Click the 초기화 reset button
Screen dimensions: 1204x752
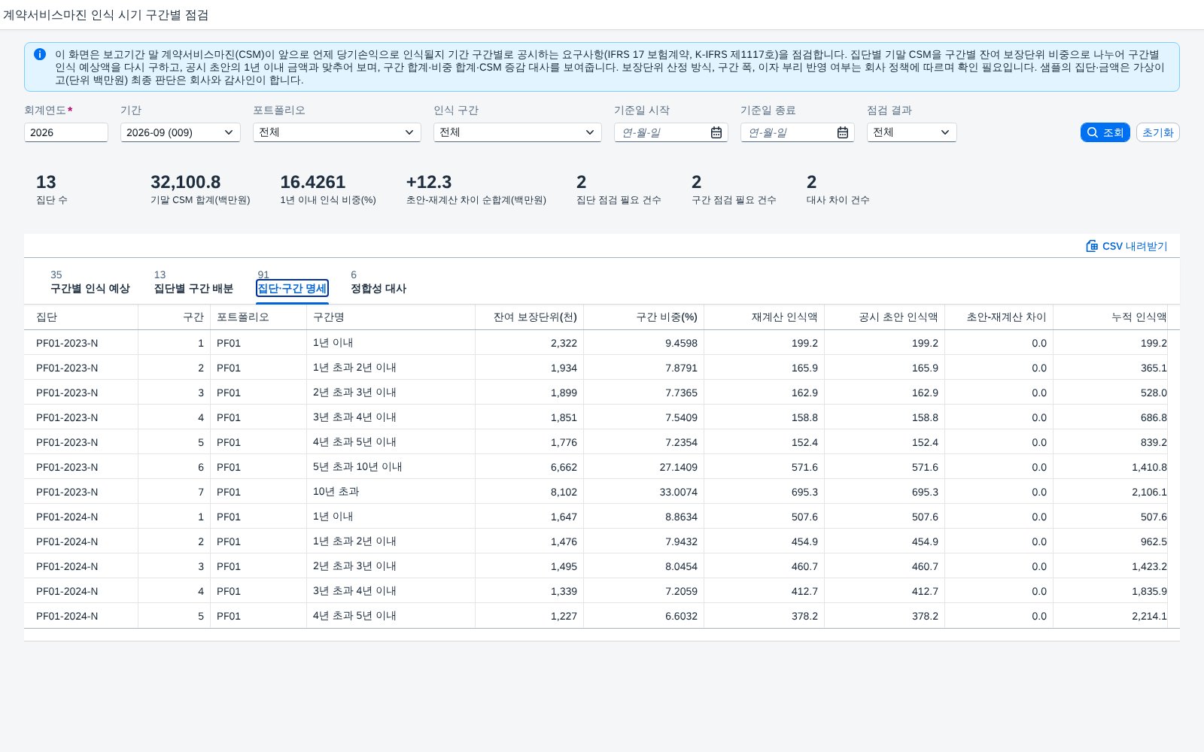[x=1157, y=132]
